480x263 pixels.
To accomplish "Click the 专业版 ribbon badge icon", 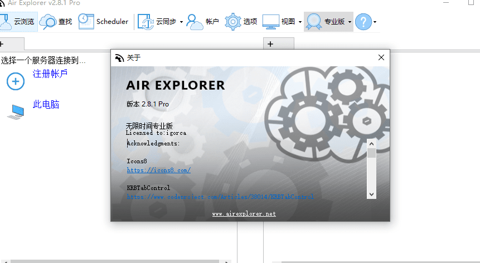I will pos(314,22).
